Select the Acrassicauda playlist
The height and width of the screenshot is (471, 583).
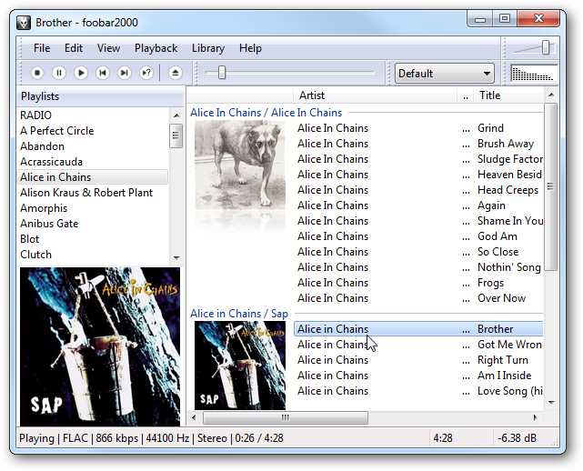pos(93,162)
